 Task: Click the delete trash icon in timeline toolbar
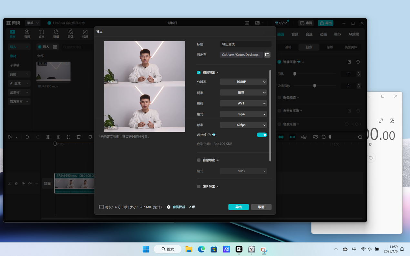79,137
